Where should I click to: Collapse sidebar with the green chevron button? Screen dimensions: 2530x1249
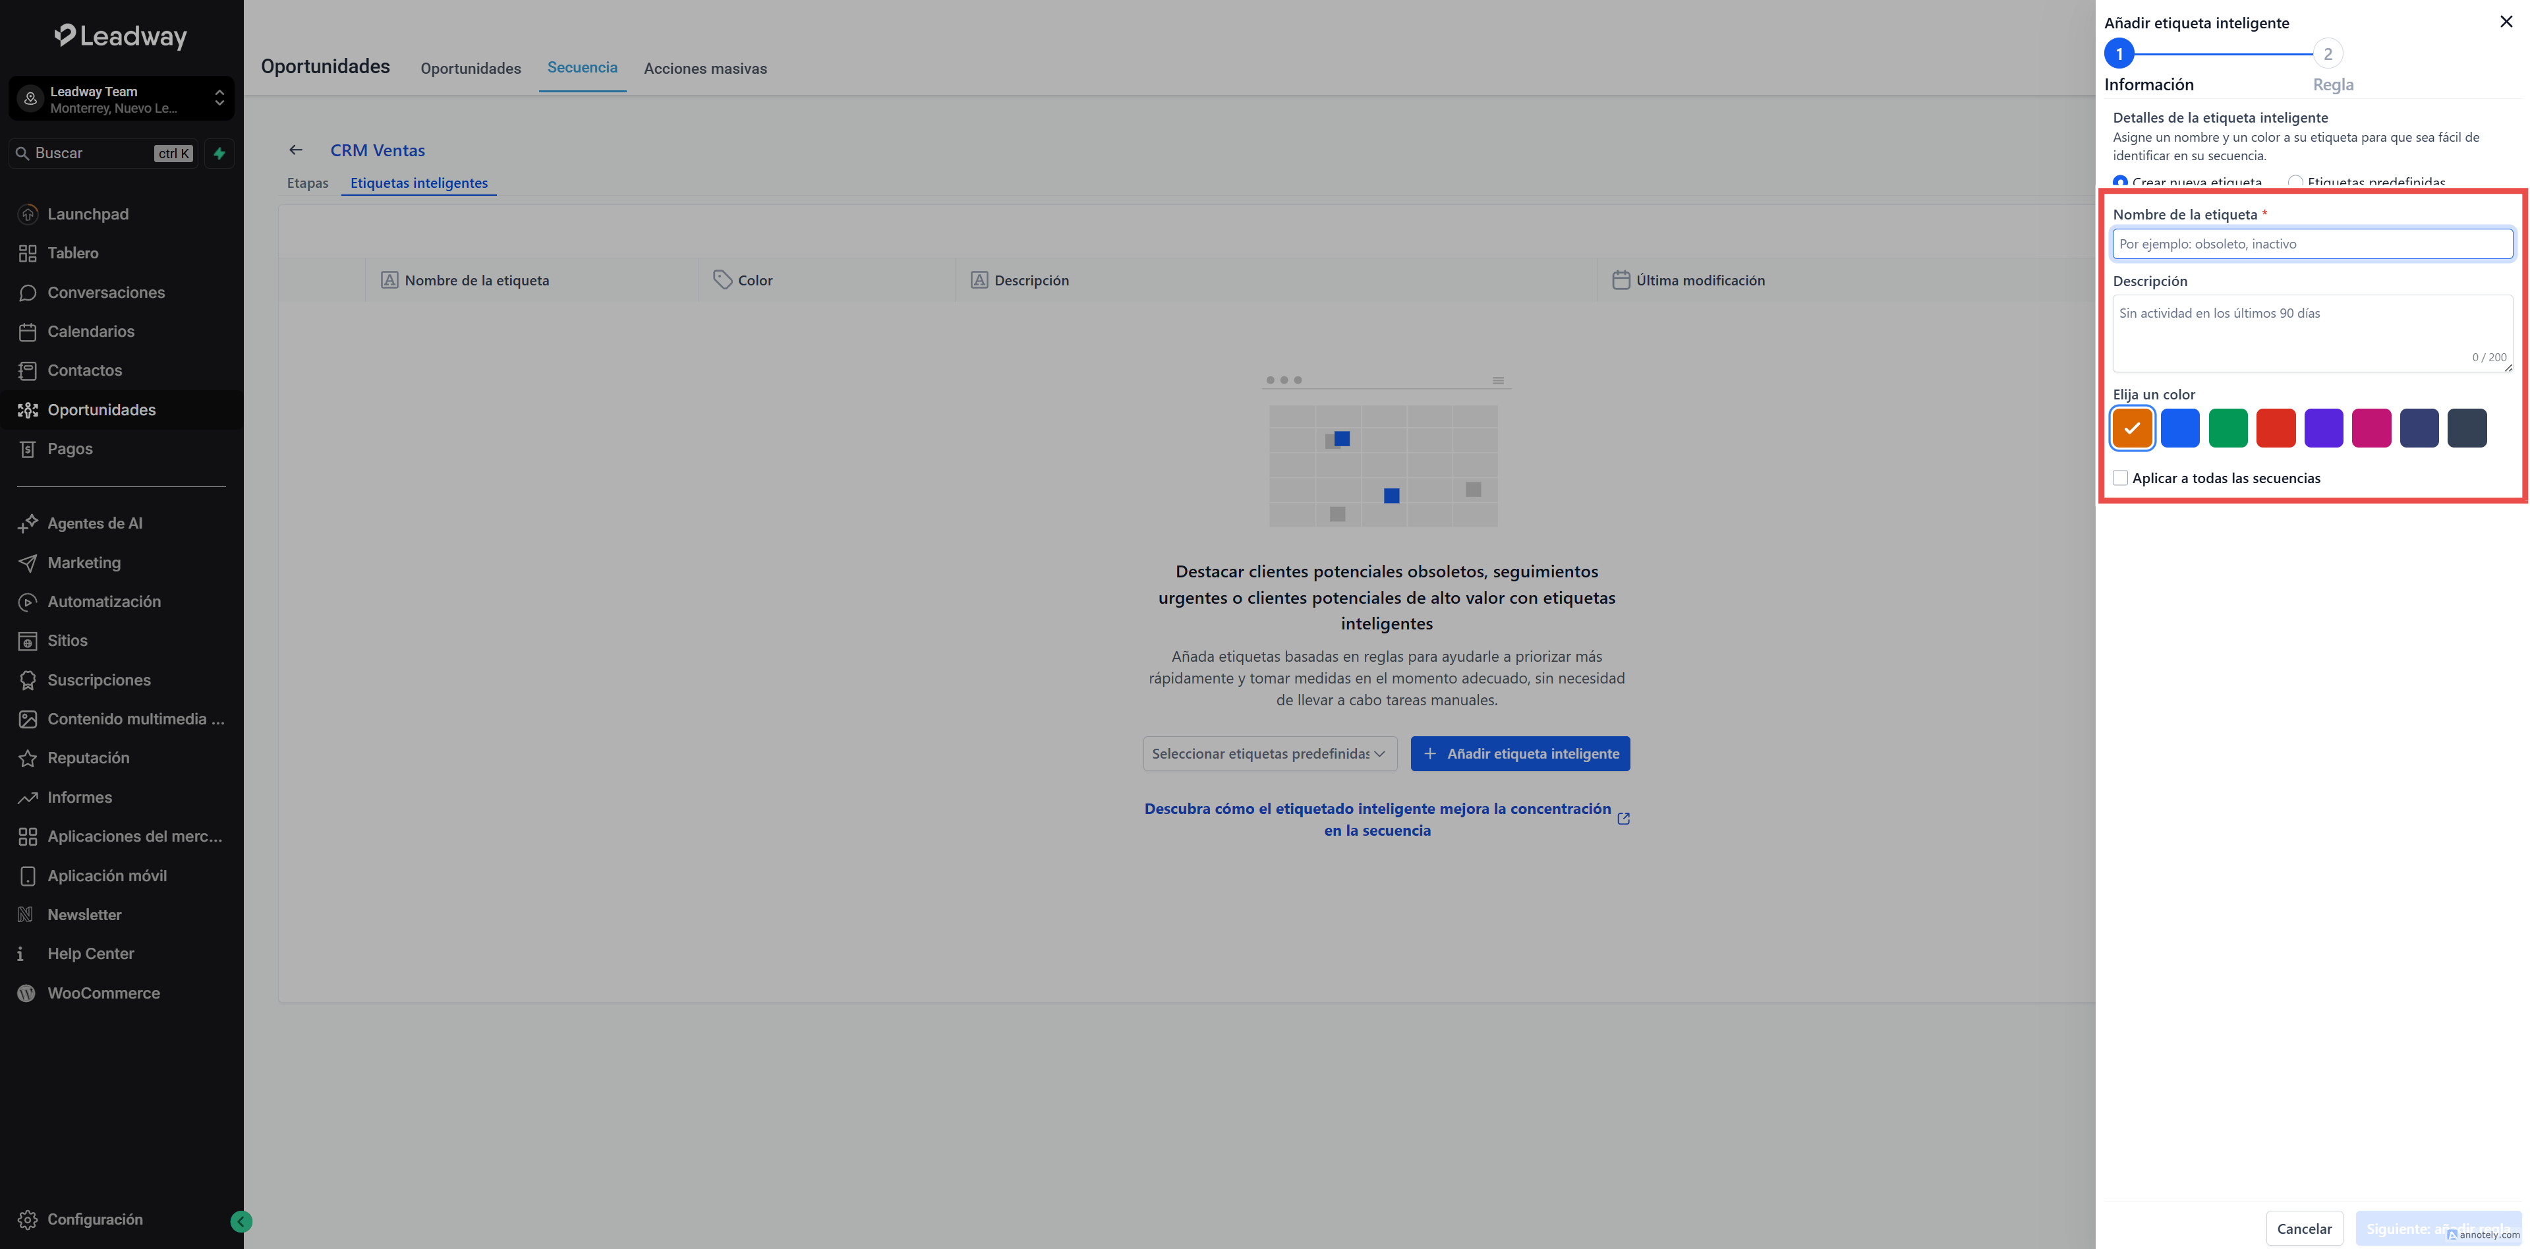[x=241, y=1221]
